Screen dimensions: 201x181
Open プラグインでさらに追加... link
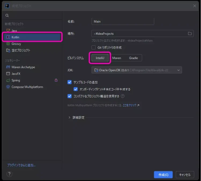click(x=21, y=165)
